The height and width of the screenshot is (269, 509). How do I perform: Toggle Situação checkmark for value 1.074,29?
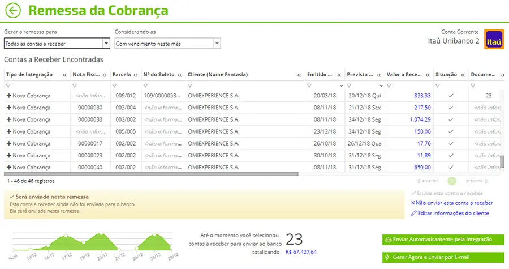(x=451, y=119)
